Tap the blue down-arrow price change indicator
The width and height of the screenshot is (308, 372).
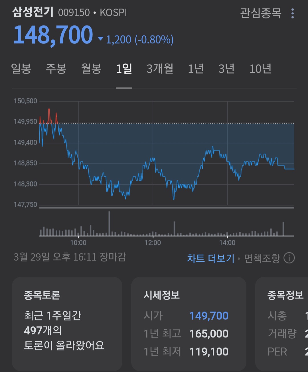pyautogui.click(x=100, y=39)
